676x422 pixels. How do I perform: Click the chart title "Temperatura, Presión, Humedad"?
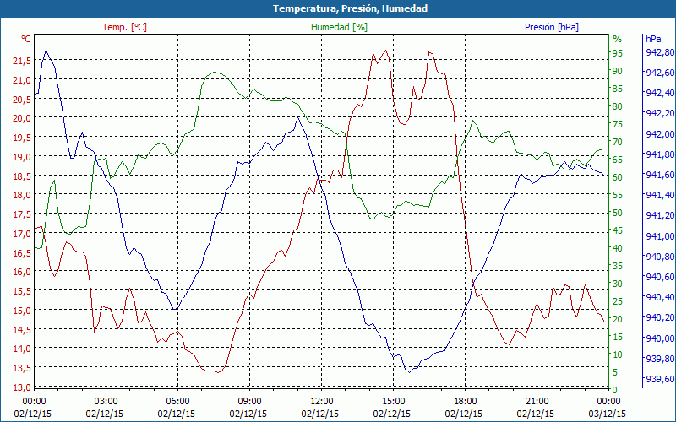(x=350, y=8)
